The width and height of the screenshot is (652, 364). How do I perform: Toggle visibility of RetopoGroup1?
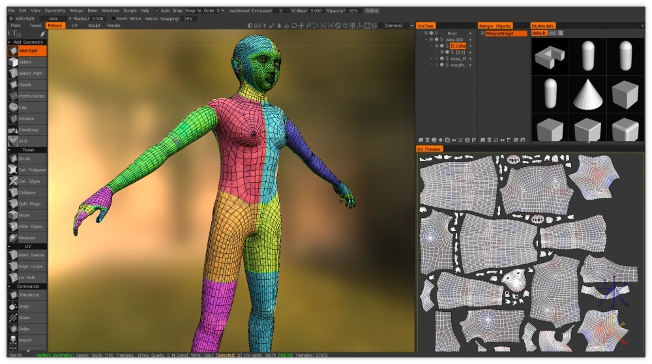coord(482,33)
